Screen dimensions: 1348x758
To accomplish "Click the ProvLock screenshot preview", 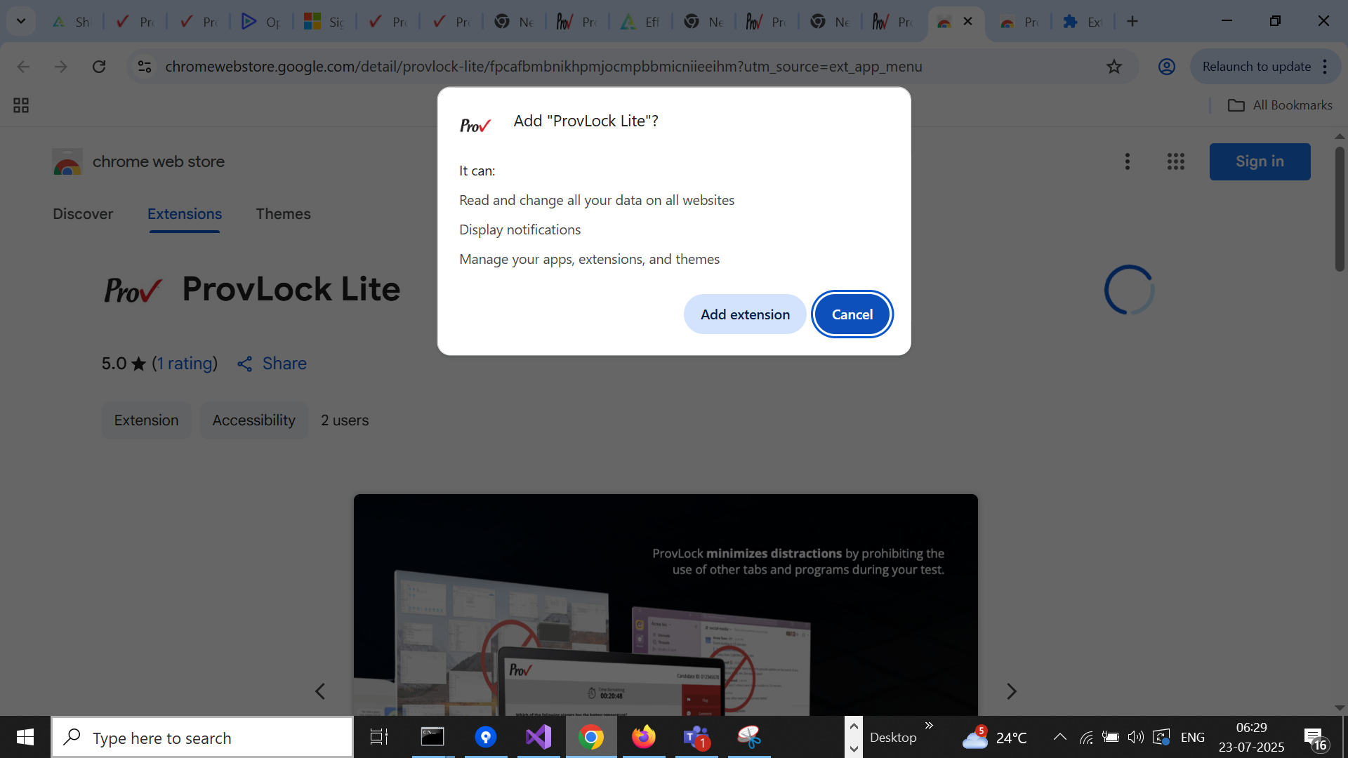I will (666, 605).
